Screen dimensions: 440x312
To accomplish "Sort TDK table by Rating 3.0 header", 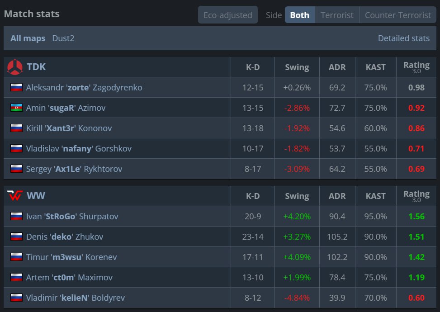I will (416, 67).
